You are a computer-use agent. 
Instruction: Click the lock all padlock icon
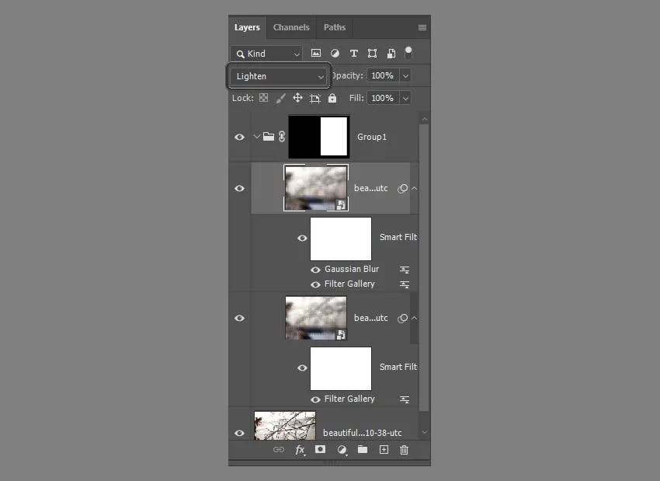tap(332, 99)
